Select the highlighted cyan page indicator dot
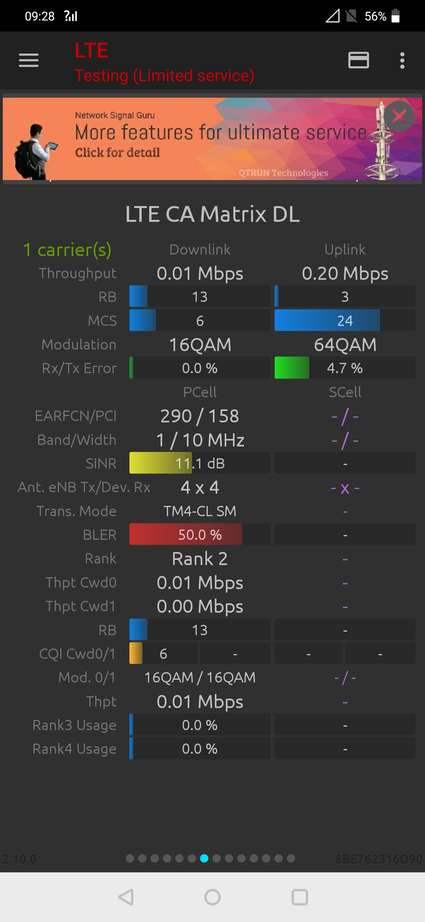Image resolution: width=425 pixels, height=922 pixels. coord(204,858)
